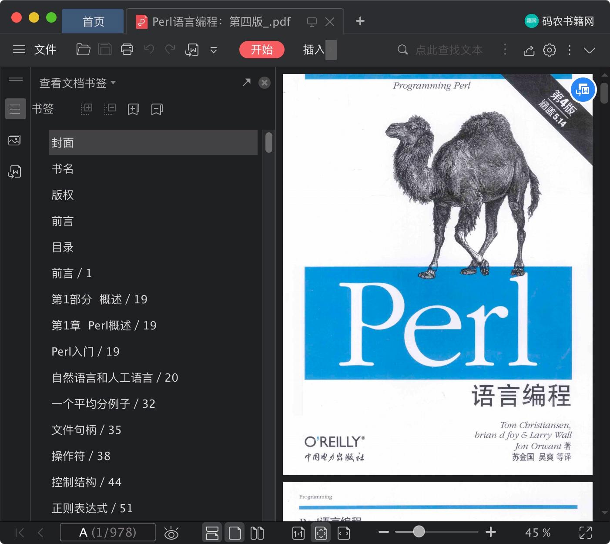Show the thumbnails sidebar icon
The width and height of the screenshot is (610, 544).
[14, 141]
